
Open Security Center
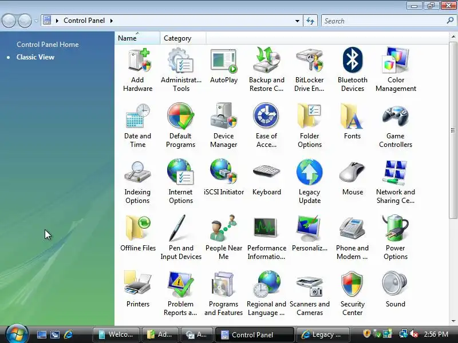coord(352,293)
